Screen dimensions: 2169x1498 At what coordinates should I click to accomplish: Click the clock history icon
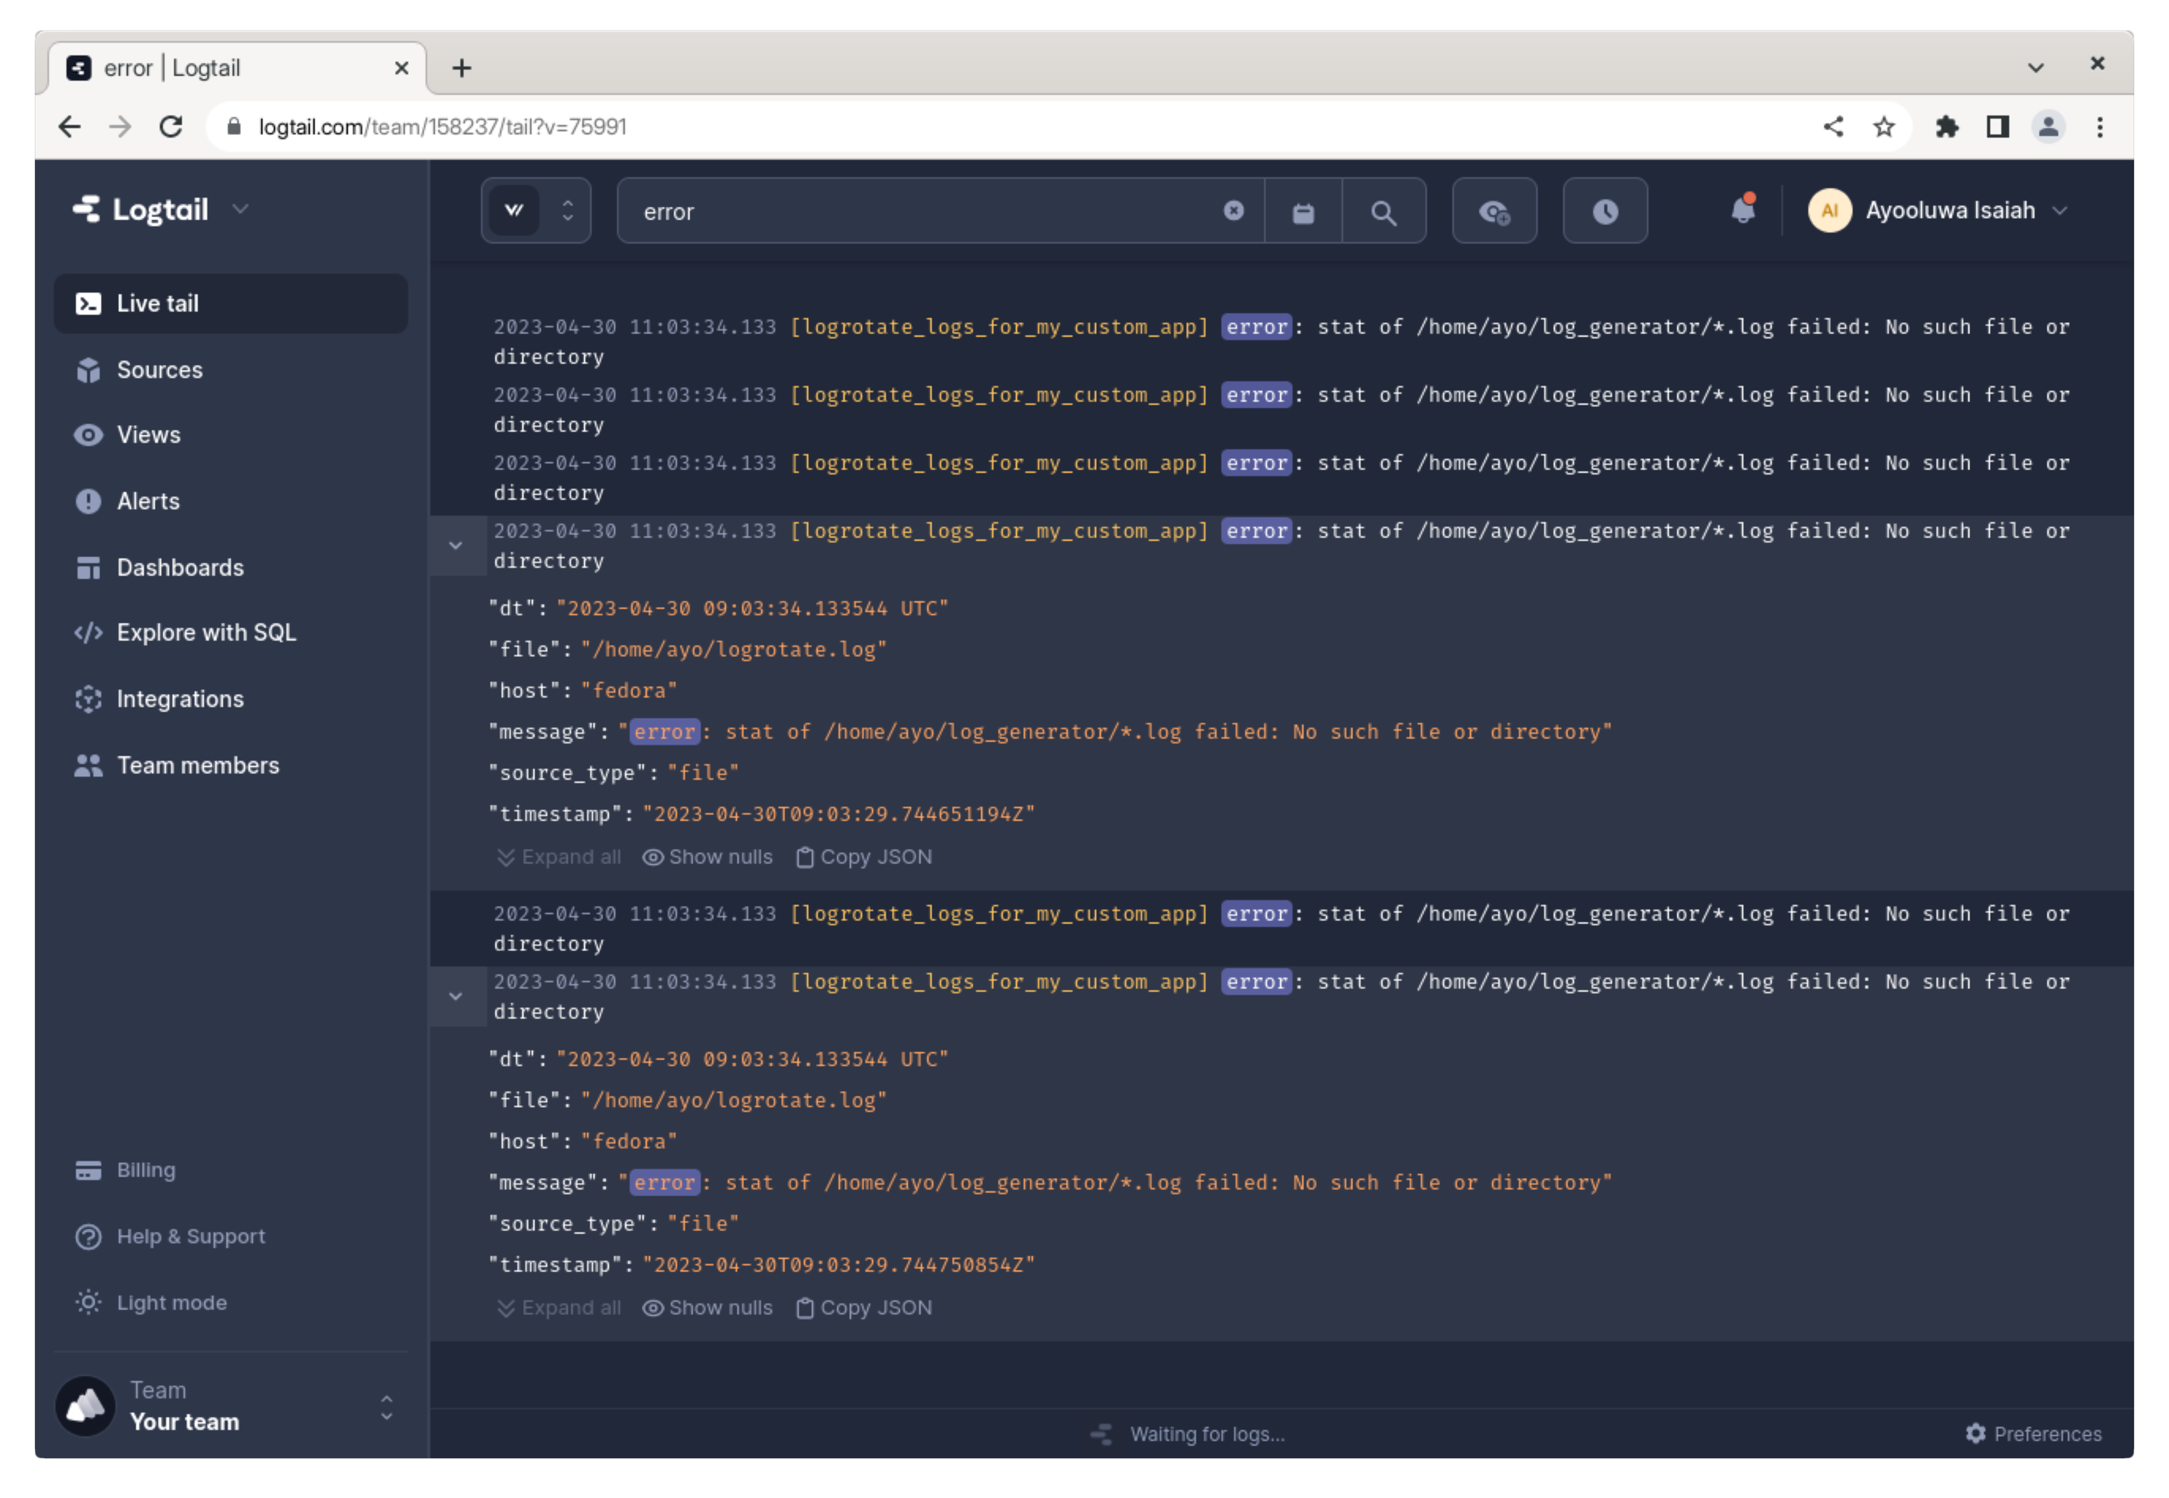(x=1604, y=212)
